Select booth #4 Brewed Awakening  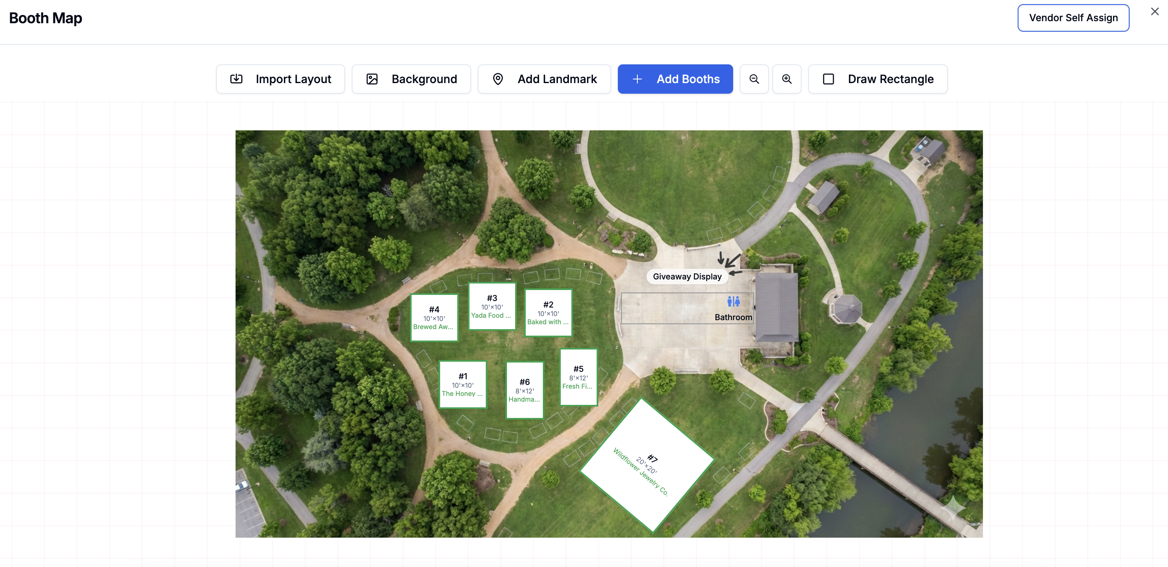[x=434, y=317]
